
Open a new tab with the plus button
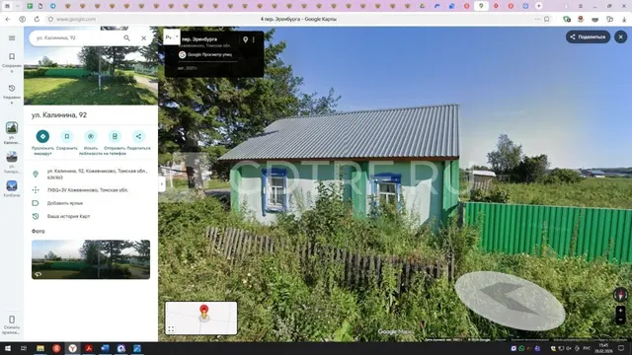pos(539,6)
